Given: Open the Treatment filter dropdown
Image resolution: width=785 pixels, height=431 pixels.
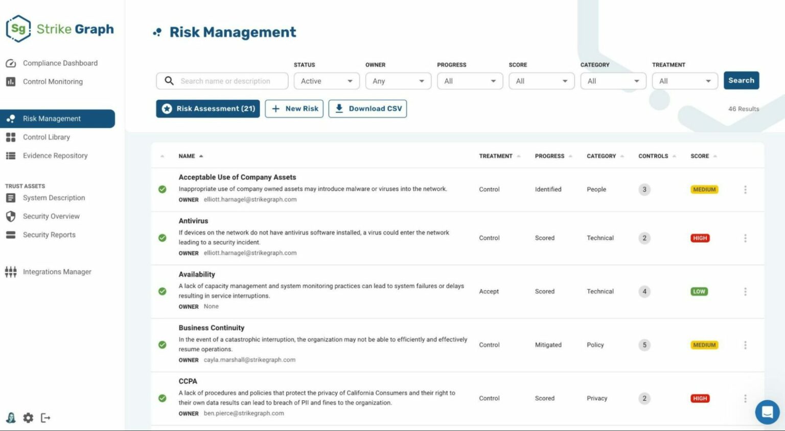Looking at the screenshot, I should click(x=684, y=81).
